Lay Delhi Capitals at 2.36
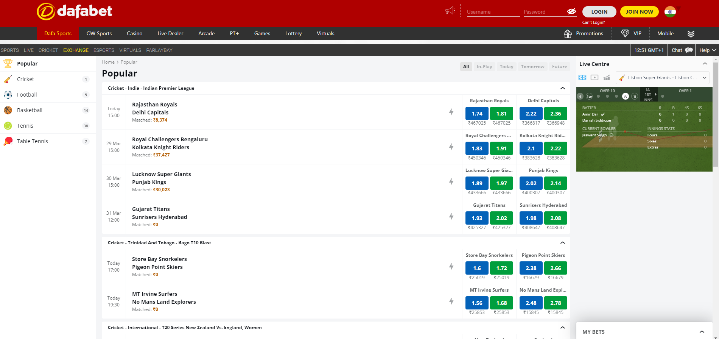 556,114
